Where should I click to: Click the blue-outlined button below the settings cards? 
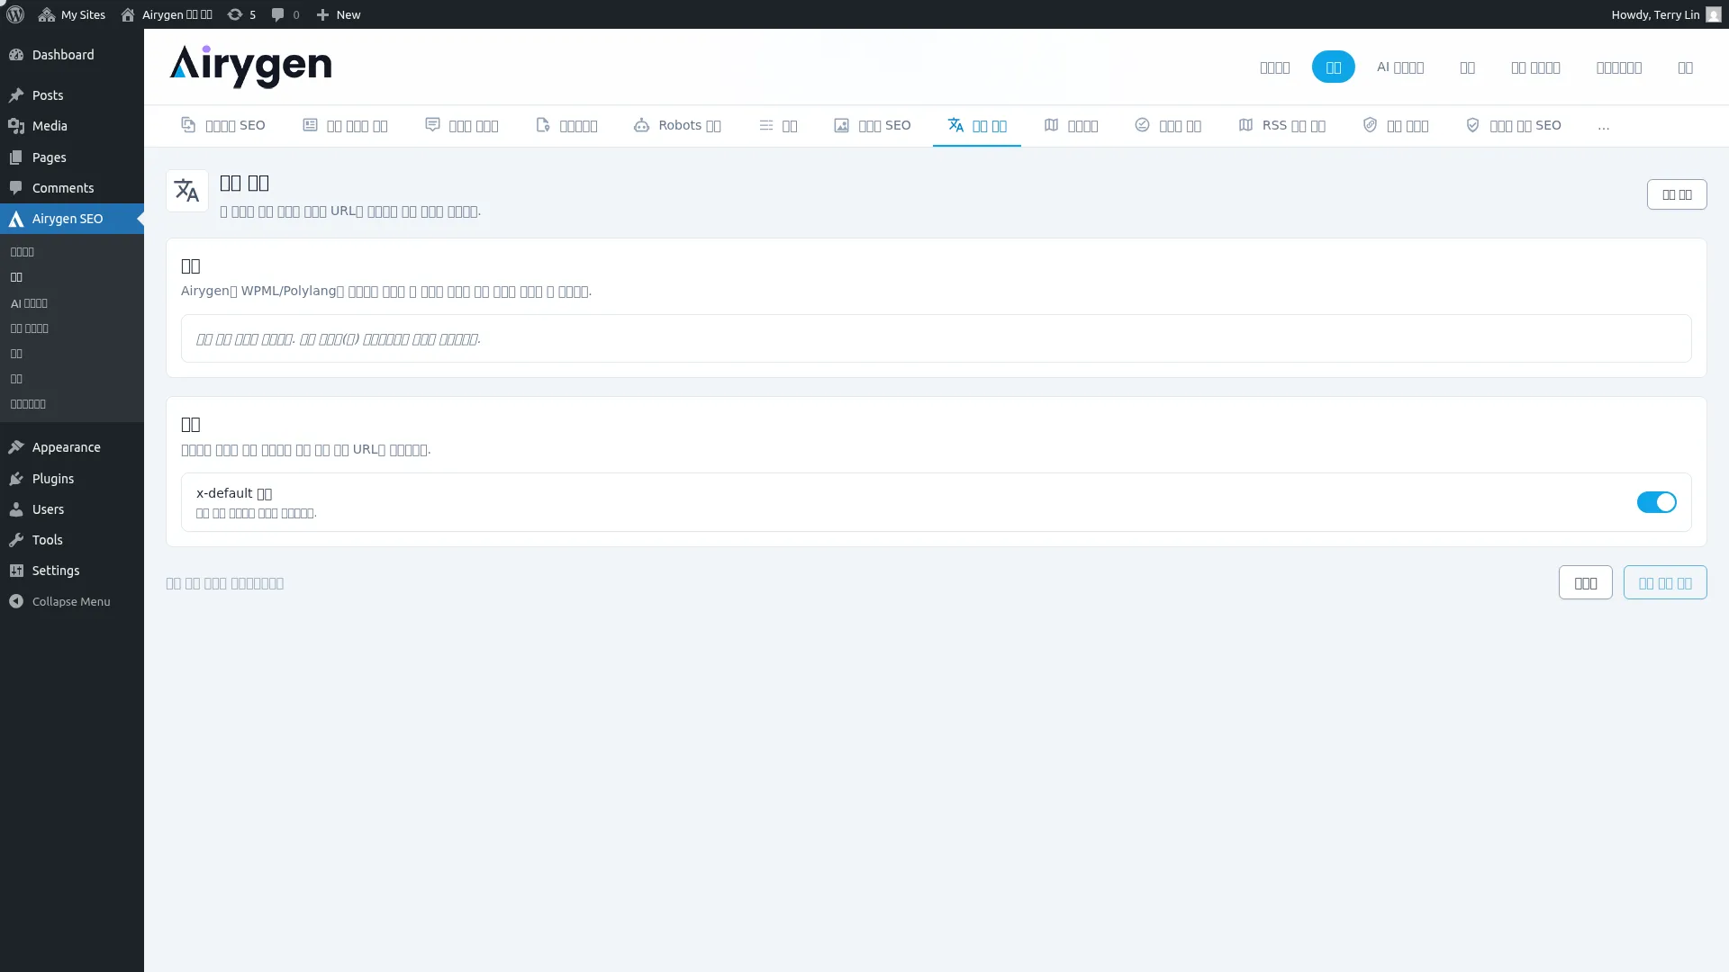tap(1665, 582)
